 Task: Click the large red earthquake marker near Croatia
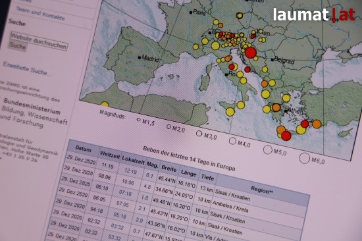pyautogui.click(x=251, y=53)
